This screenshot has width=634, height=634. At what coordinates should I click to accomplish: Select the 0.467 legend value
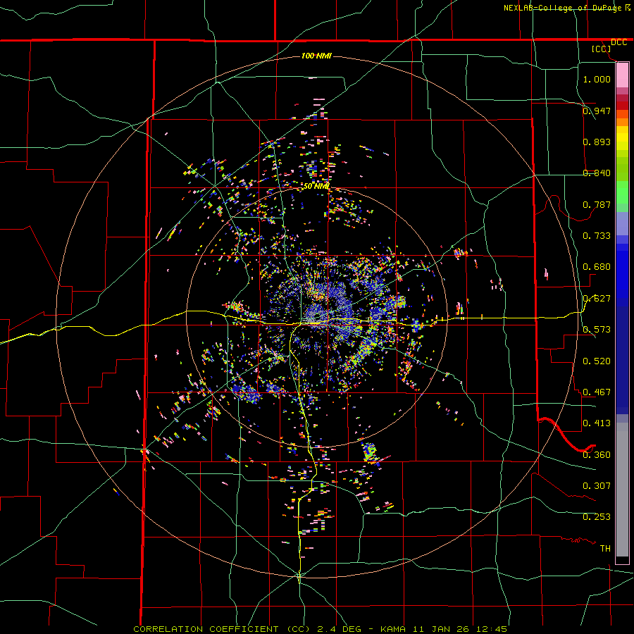pos(597,392)
